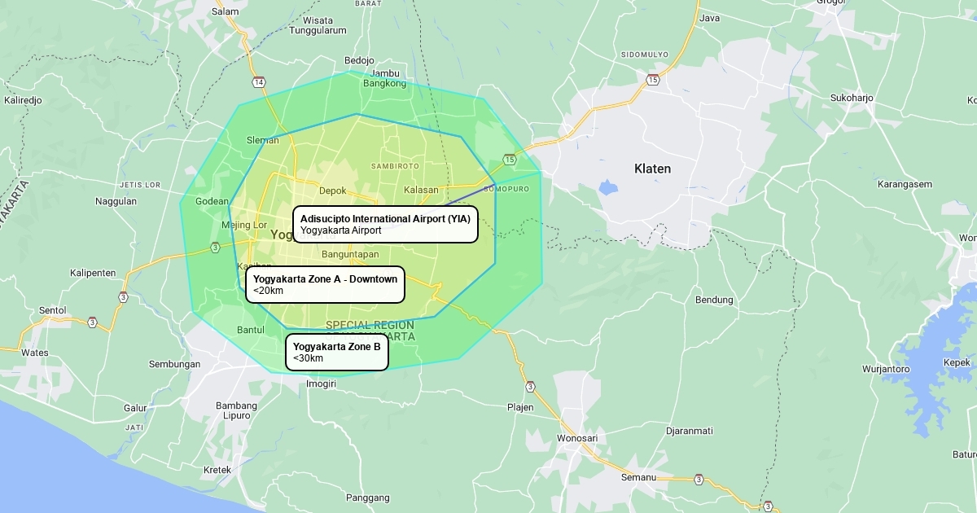Click the Naggulan label

point(116,201)
